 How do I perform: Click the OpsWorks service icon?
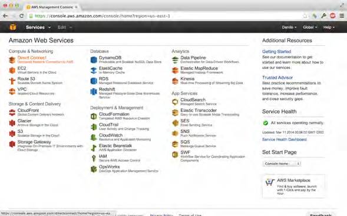[x=94, y=169]
